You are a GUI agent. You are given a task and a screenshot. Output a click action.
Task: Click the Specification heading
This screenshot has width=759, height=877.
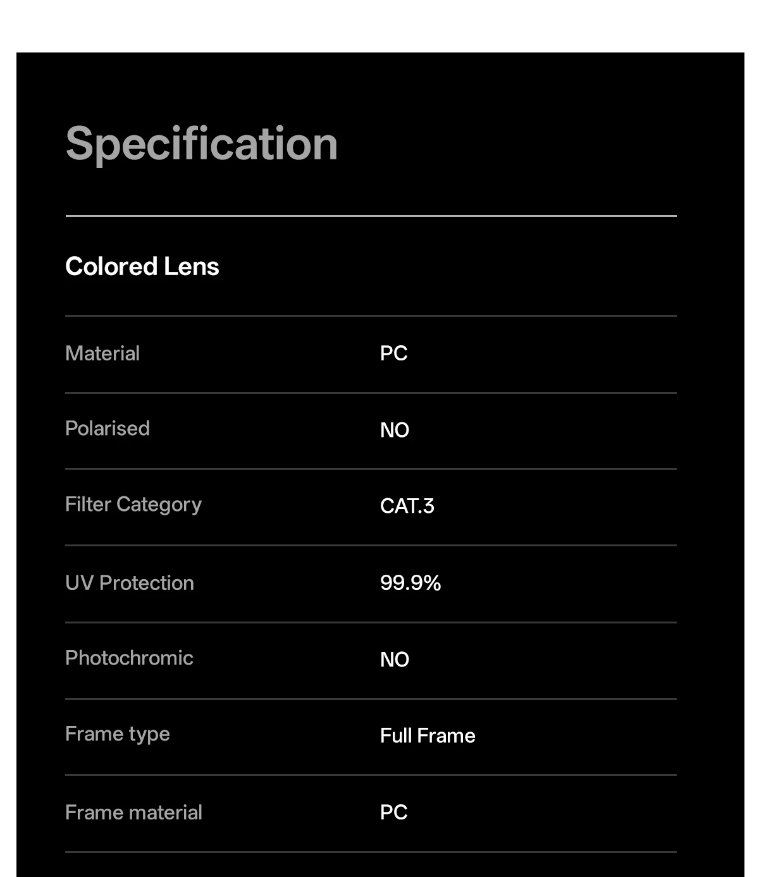pos(201,145)
